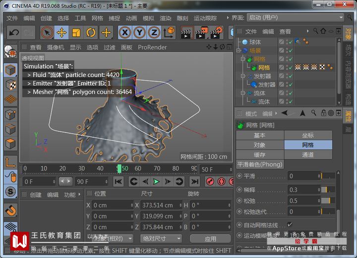Click the S solo icon in left toolbar
This screenshot has height=258, width=357.
click(10, 192)
